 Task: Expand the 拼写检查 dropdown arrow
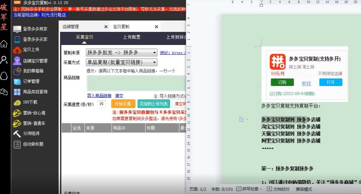[x=261, y=189]
